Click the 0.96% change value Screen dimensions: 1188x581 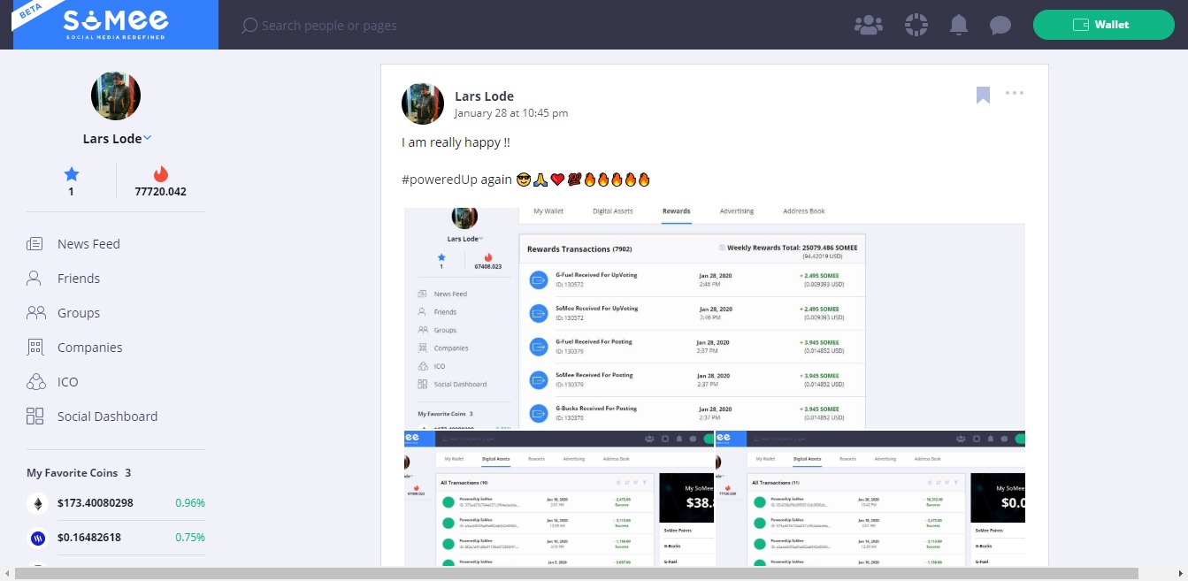click(x=190, y=503)
